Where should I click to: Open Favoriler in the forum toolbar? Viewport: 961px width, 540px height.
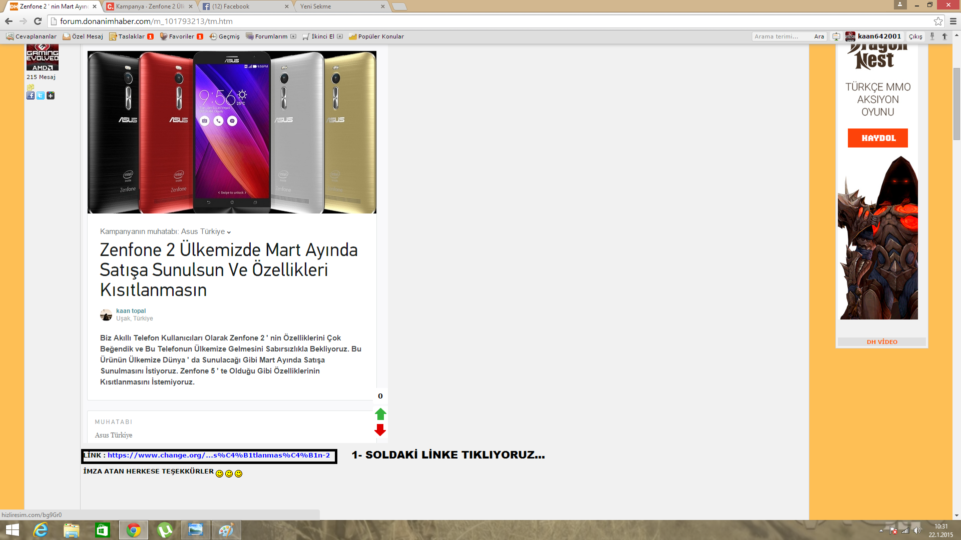pos(181,36)
